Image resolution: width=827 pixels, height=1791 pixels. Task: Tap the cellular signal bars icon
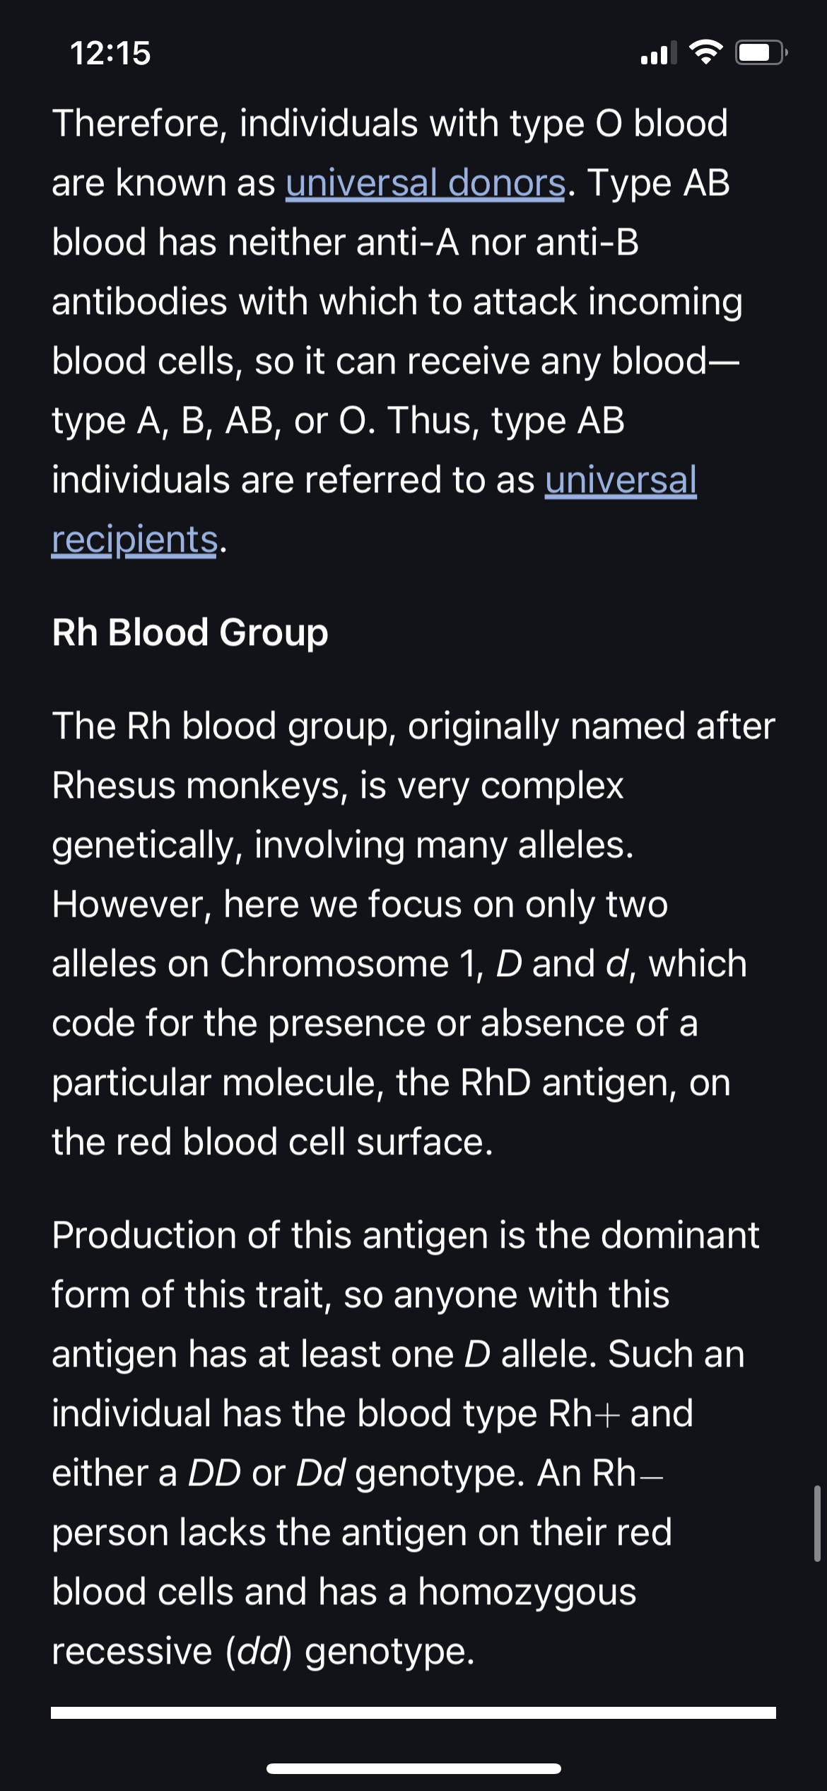pyautogui.click(x=658, y=52)
